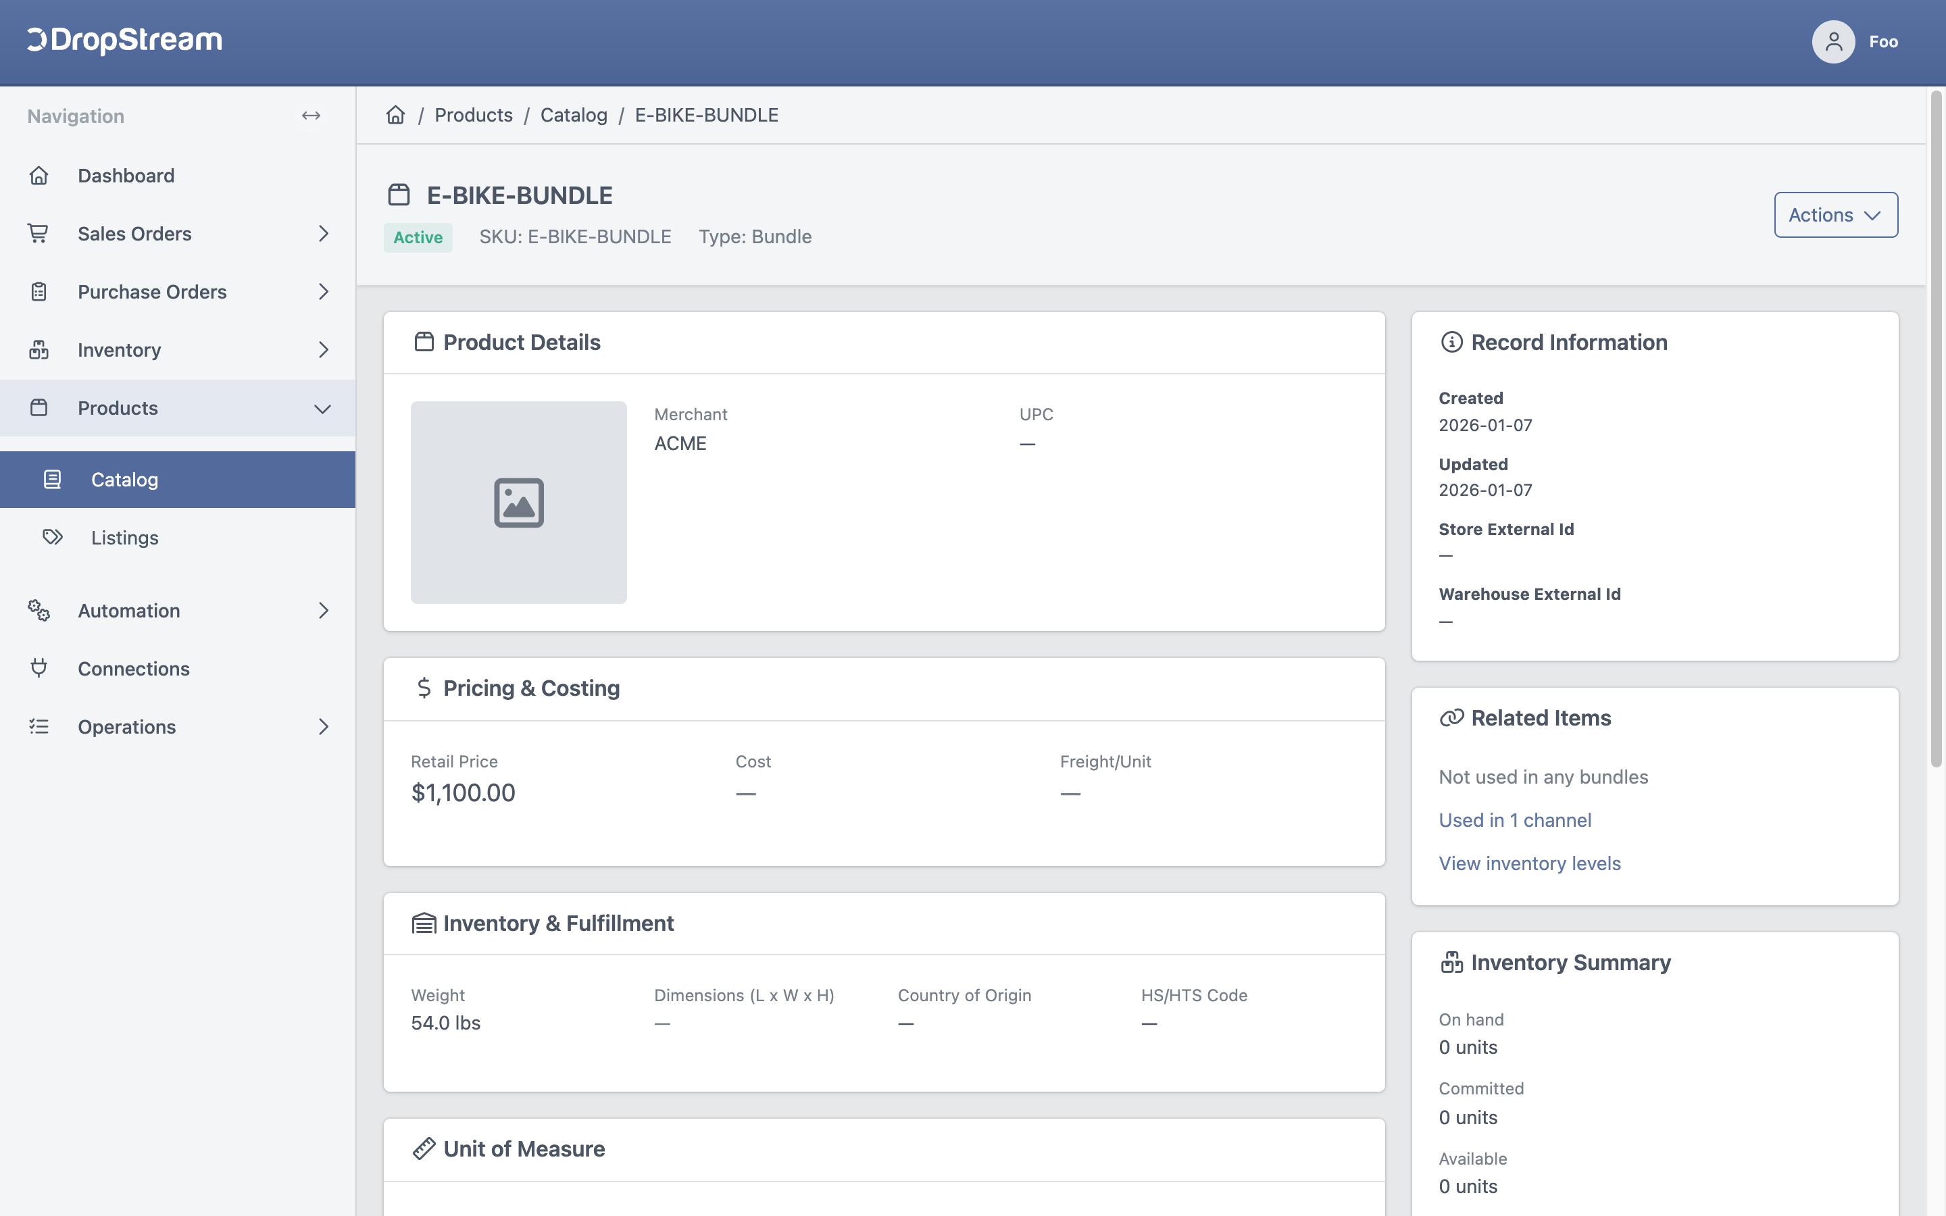Expand Operations chevron
This screenshot has width=1946, height=1216.
coord(323,726)
